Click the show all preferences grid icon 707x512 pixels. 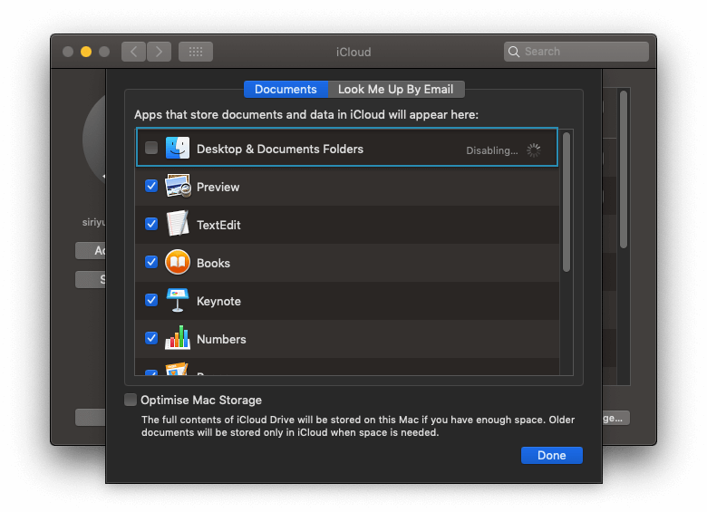196,52
